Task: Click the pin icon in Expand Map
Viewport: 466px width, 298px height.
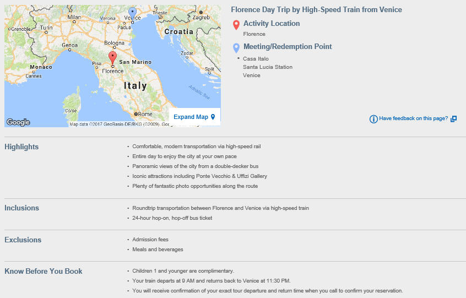Action: tap(213, 117)
